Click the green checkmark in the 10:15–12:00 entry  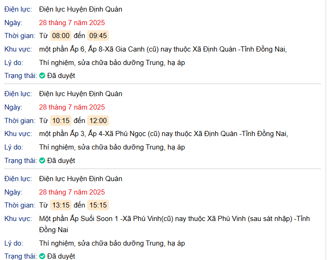pyautogui.click(x=42, y=161)
